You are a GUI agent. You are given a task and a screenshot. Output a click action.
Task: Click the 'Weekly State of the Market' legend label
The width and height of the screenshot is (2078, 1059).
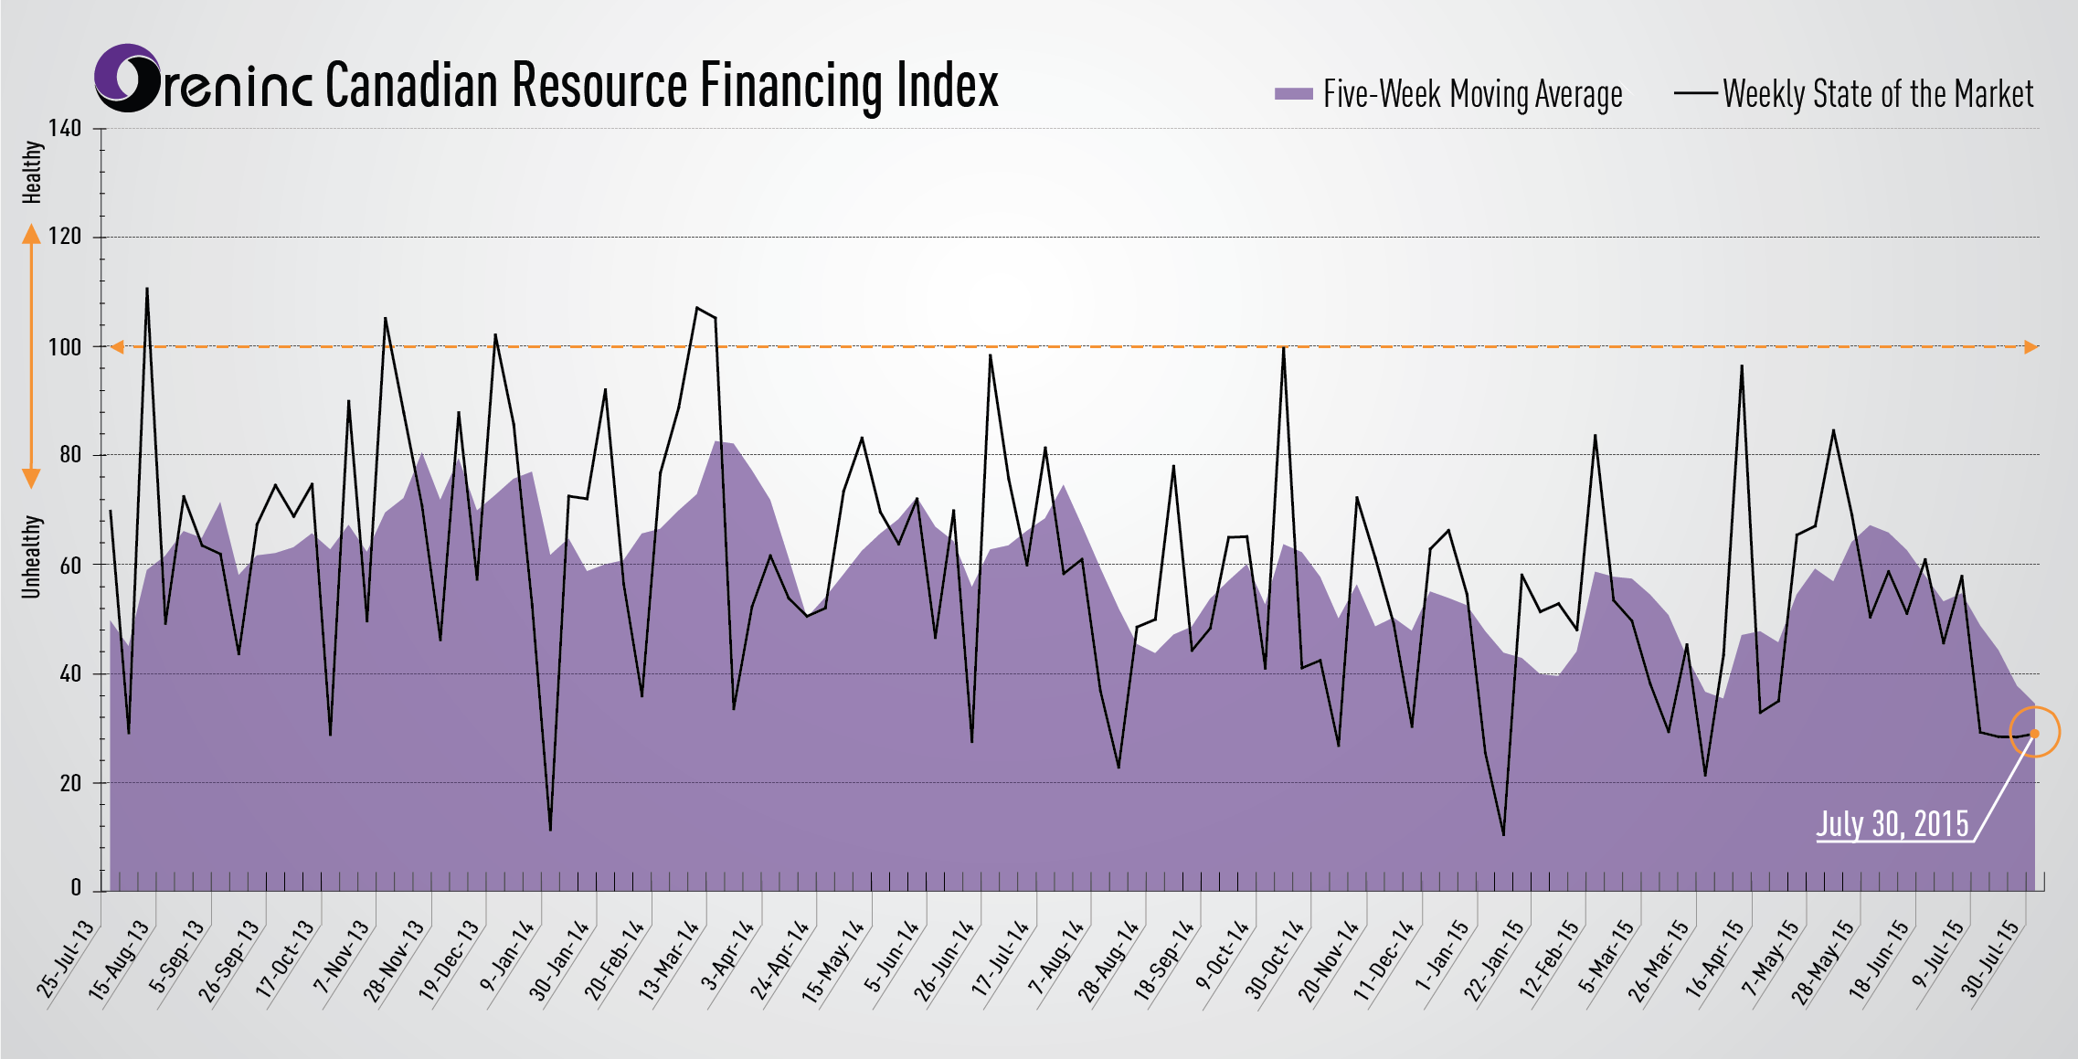(x=1878, y=94)
